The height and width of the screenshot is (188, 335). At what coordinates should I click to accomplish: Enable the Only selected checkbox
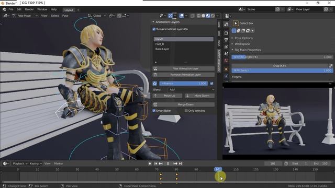(x=186, y=111)
